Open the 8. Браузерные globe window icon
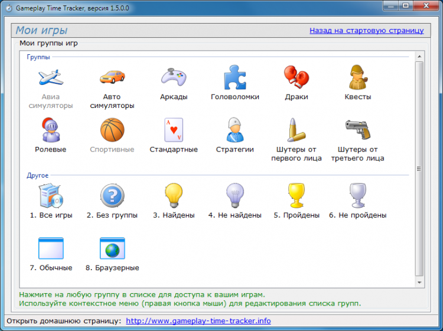 112,248
